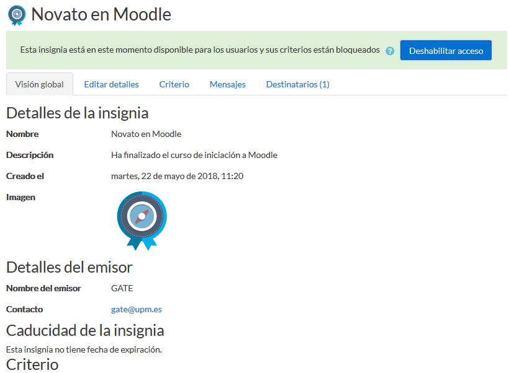Click the Nombre field label
The image size is (509, 373).
pyautogui.click(x=22, y=134)
